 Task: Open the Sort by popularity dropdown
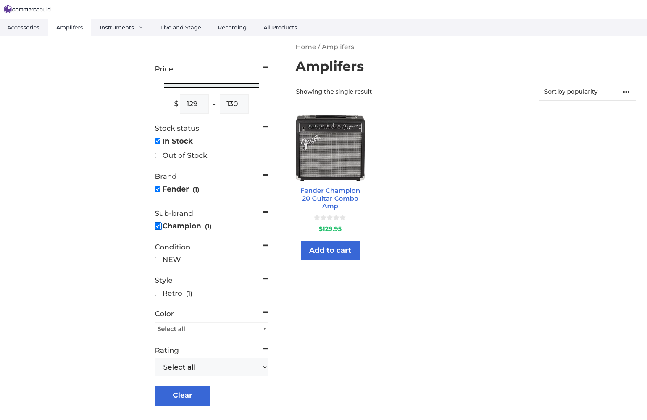coord(587,92)
